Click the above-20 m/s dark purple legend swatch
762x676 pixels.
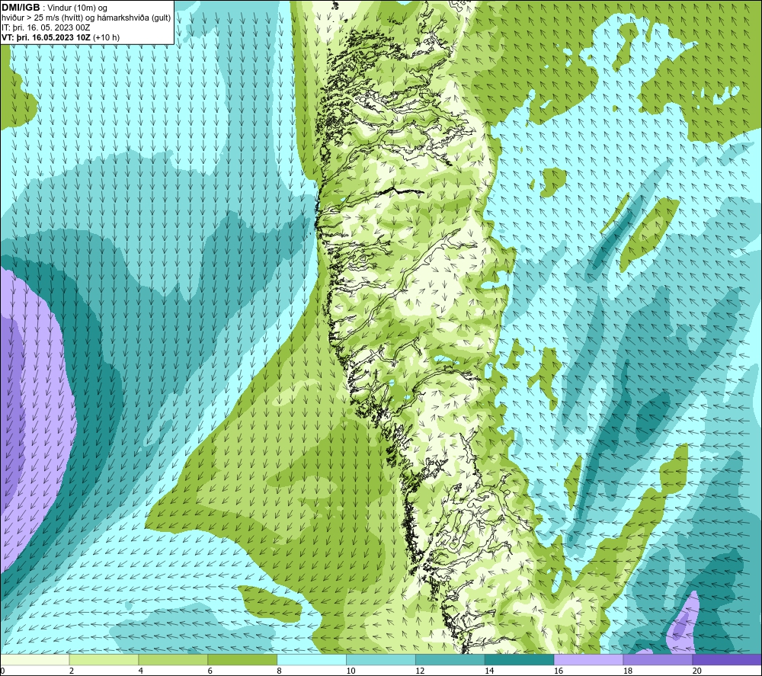727,660
